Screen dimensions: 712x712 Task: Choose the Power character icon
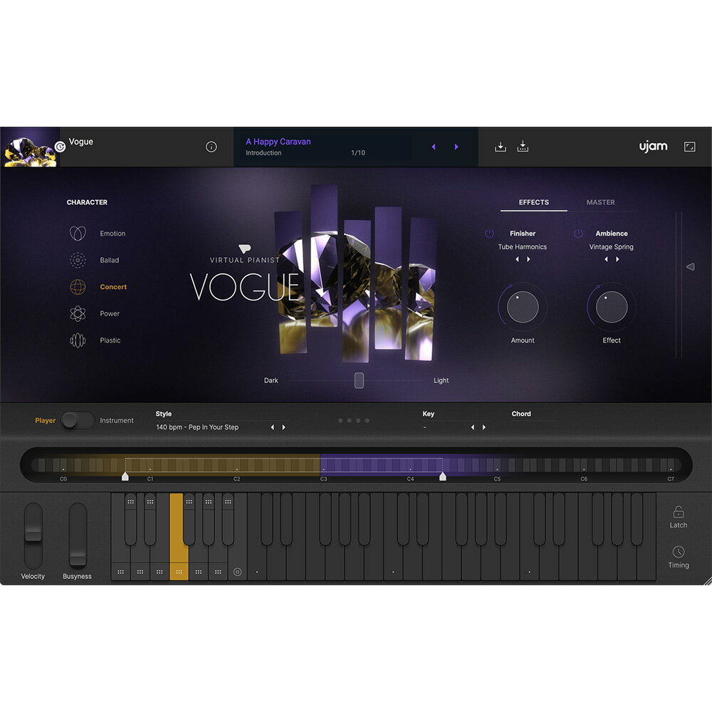point(78,314)
